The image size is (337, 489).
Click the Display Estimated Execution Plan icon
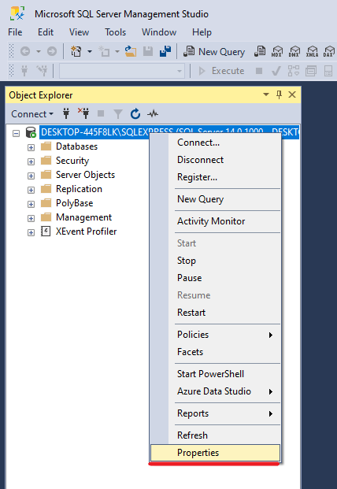tap(294, 71)
